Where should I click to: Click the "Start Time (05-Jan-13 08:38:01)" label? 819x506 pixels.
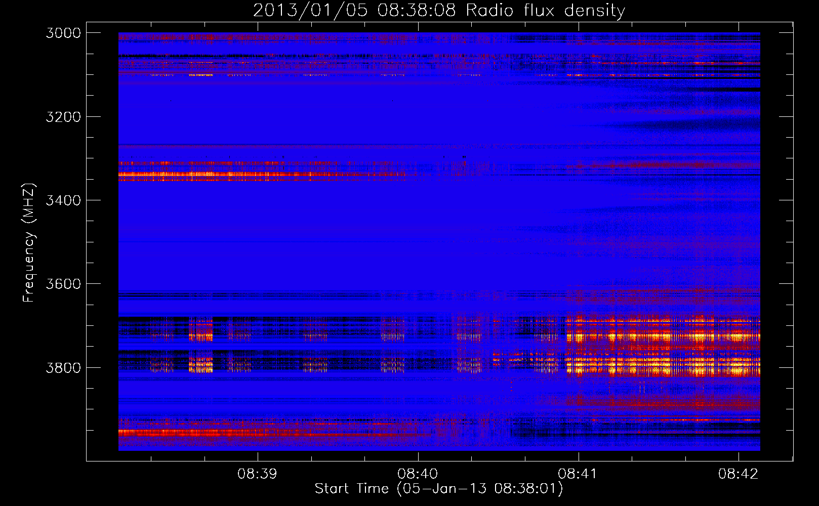click(439, 489)
